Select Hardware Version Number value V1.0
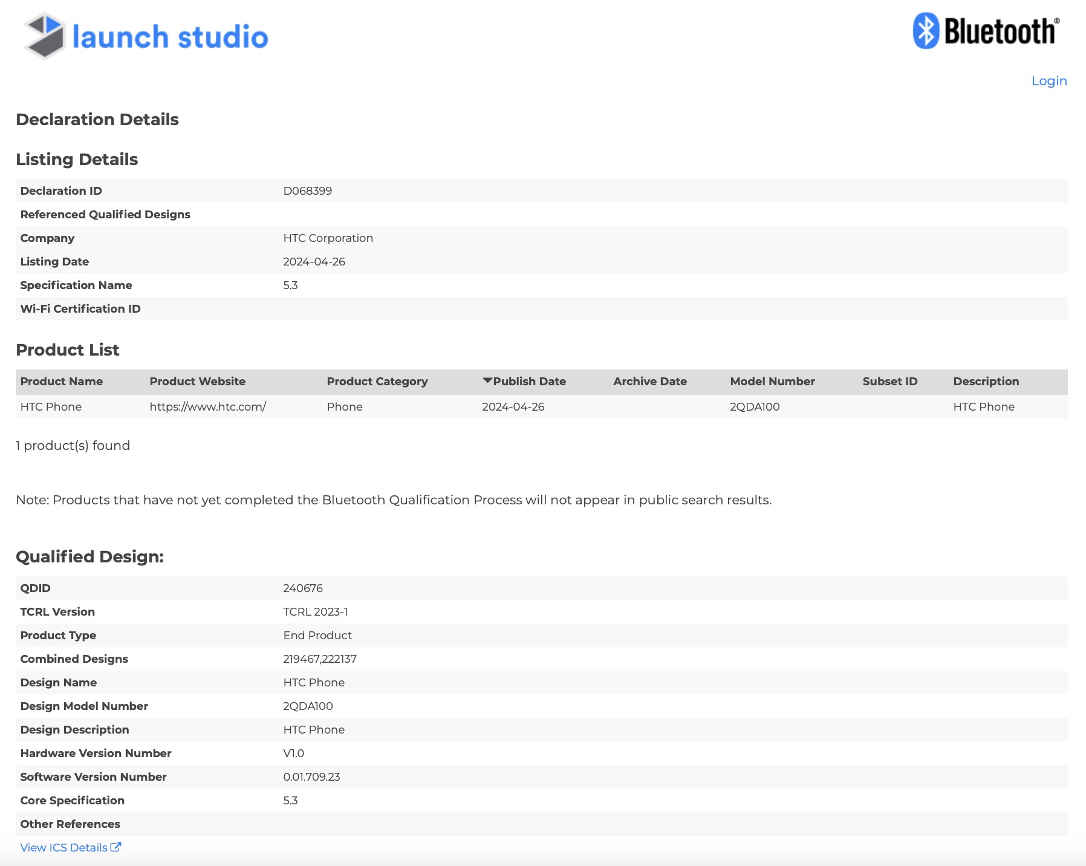Screen dimensions: 1086x866 pyautogui.click(x=294, y=753)
